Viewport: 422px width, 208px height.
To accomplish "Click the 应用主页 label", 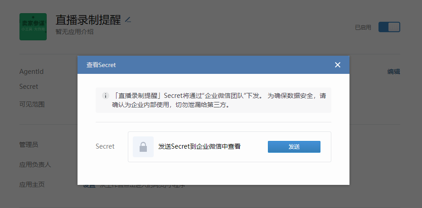I will click(32, 184).
